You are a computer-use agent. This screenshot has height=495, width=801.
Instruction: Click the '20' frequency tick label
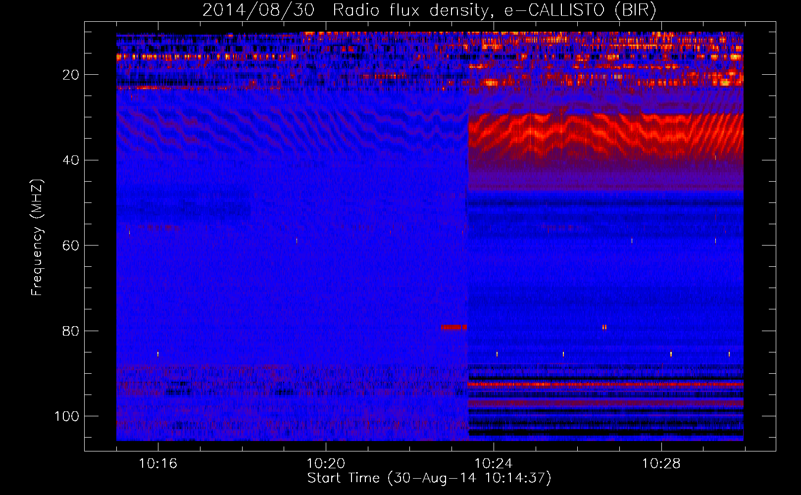[71, 75]
